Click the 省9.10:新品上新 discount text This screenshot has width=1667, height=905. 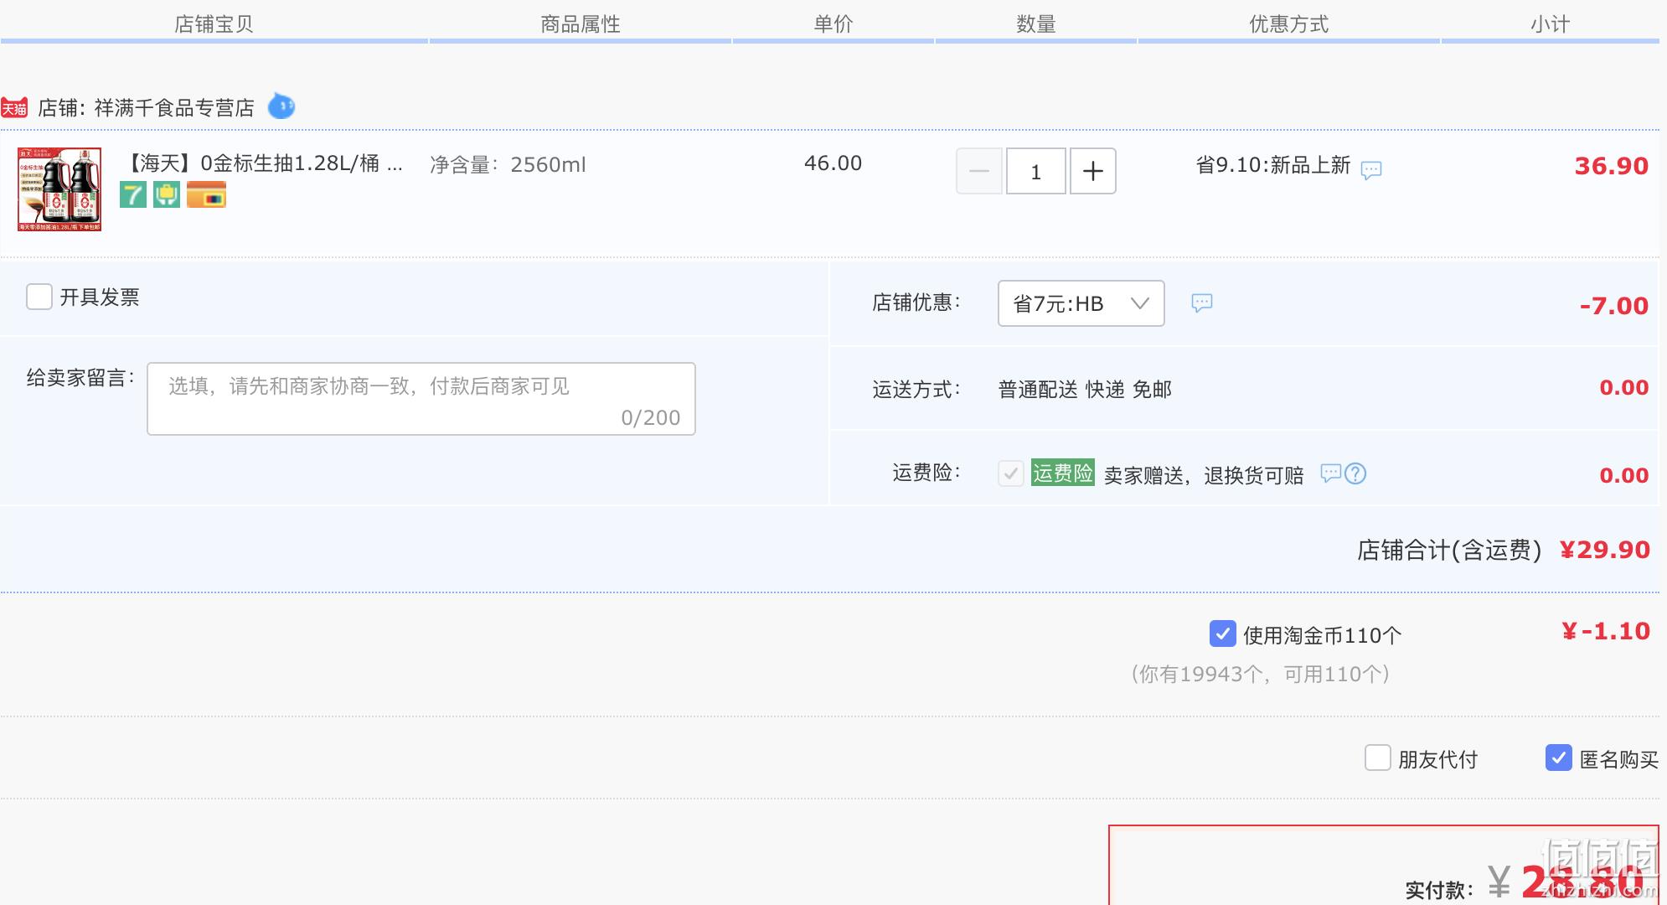(x=1273, y=165)
